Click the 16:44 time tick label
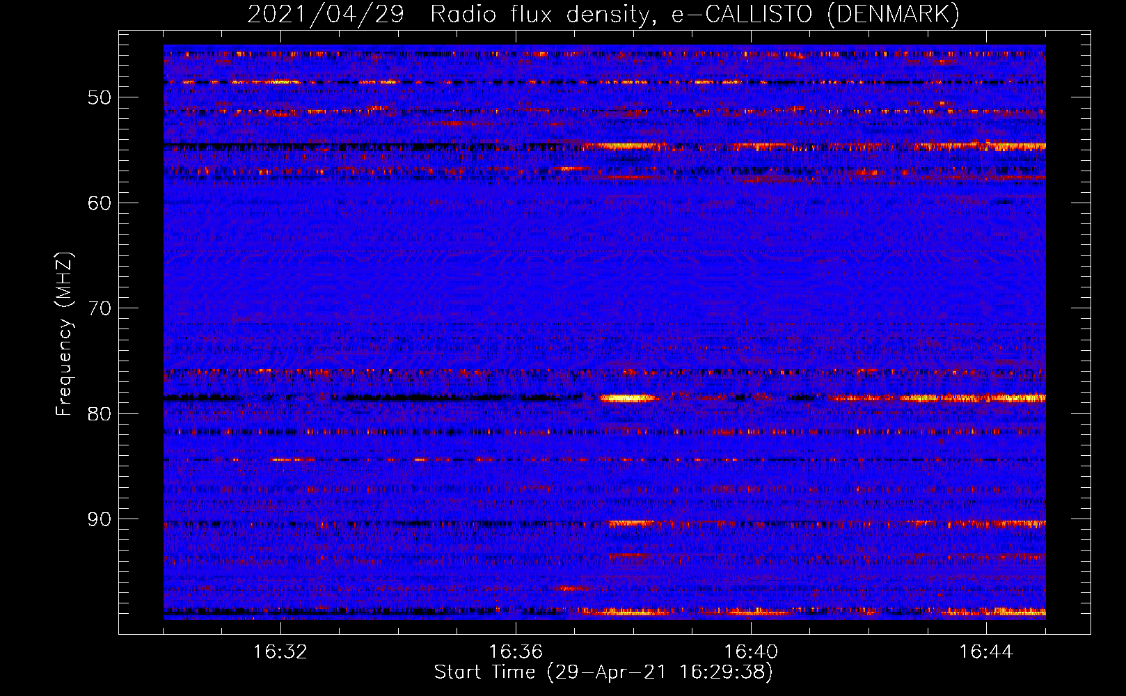The image size is (1126, 696). 986,652
